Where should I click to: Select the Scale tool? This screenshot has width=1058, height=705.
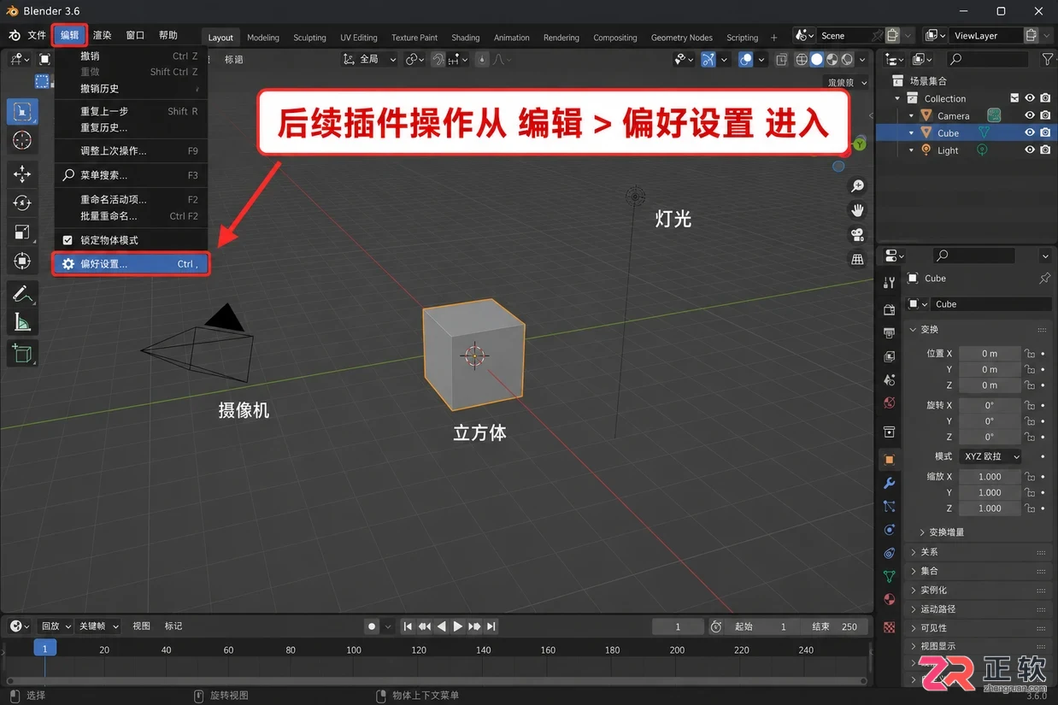tap(22, 232)
